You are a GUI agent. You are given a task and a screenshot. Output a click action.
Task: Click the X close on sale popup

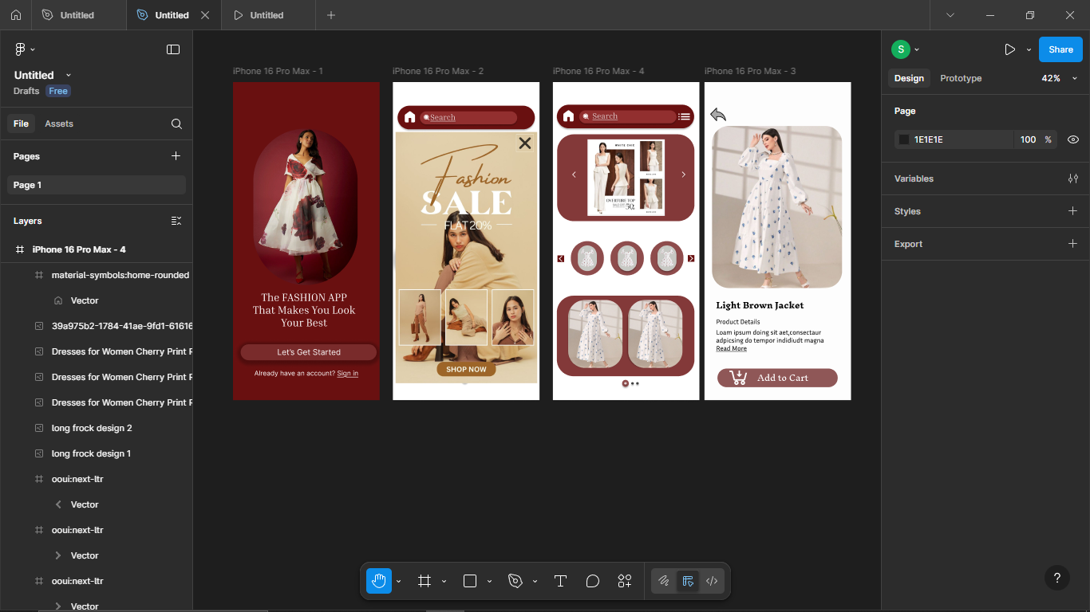524,143
